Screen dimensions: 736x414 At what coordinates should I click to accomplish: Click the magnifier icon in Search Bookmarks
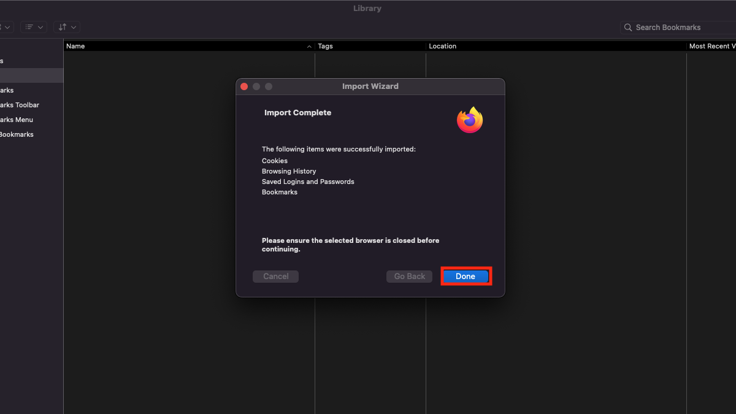[628, 27]
